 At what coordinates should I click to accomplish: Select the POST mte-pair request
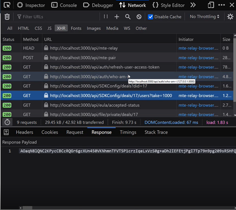click(117, 58)
